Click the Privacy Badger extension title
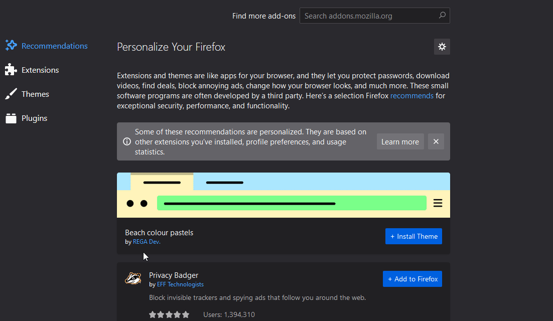Screen dimensions: 553x321 [174, 275]
